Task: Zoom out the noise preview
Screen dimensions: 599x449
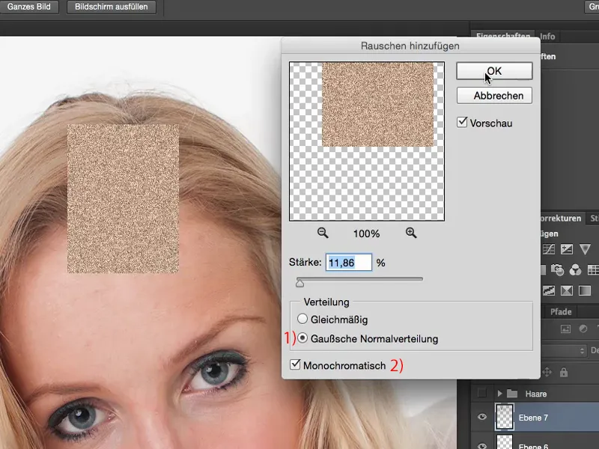Action: click(323, 233)
